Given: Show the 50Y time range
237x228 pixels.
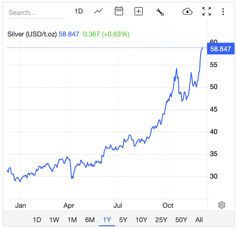Looking at the screenshot, I should pos(181,220).
